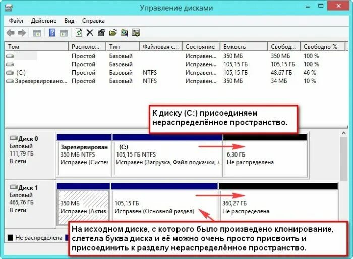
Task: Select the (C:) volume name in the list
Action: click(x=21, y=73)
